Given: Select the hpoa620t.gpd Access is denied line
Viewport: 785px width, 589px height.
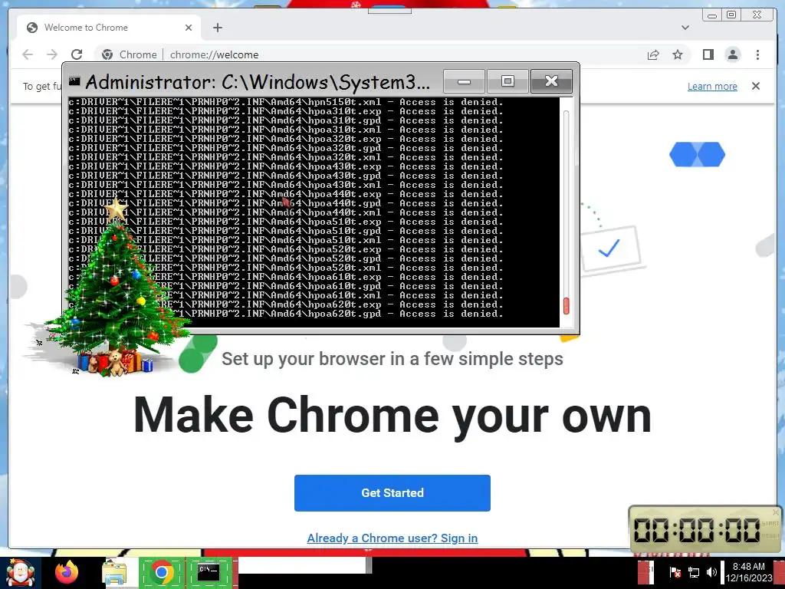Looking at the screenshot, I should pyautogui.click(x=285, y=314).
